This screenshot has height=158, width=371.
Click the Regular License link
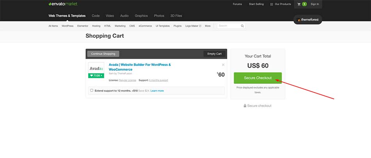[128, 81]
